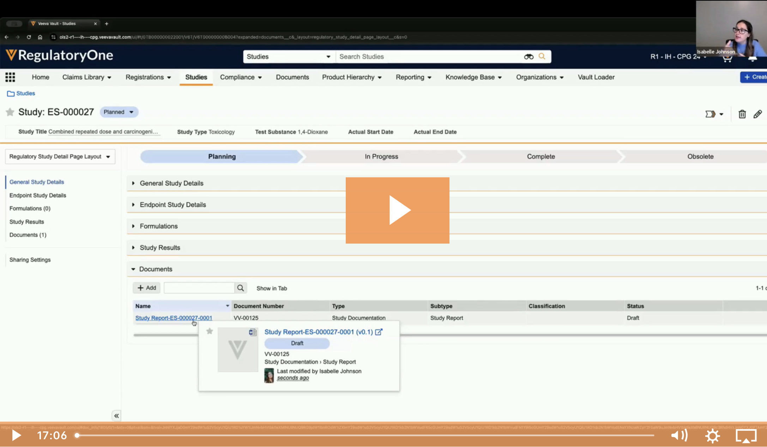Click the binoculars advanced search icon
The width and height of the screenshot is (767, 447).
(x=529, y=57)
